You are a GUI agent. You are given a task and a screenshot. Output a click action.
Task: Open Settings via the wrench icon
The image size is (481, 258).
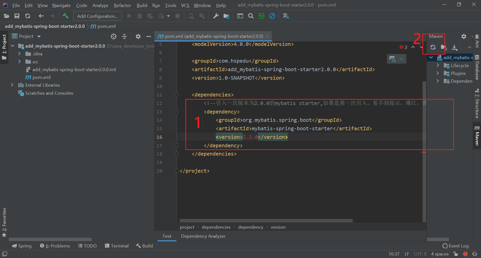pyautogui.click(x=216, y=16)
